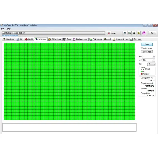Copy text info to clipboard icon
This screenshot has height=158, width=158.
125,33
